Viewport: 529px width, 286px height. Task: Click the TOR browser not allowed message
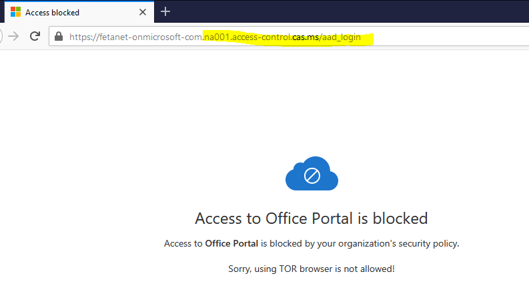[311, 269]
